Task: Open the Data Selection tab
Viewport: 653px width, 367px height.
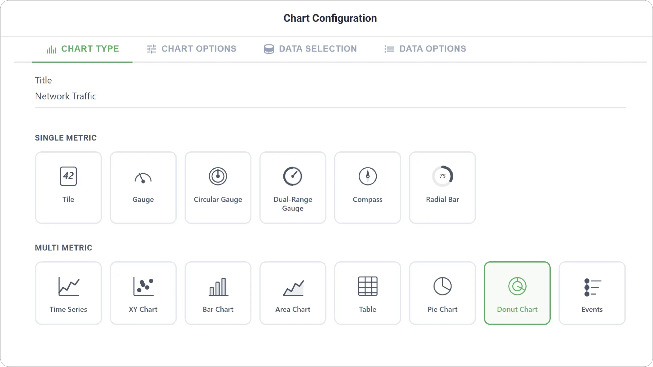Action: 311,49
